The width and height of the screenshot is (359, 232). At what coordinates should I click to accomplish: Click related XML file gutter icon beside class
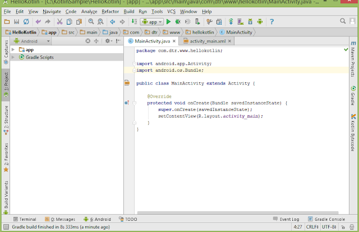[127, 83]
